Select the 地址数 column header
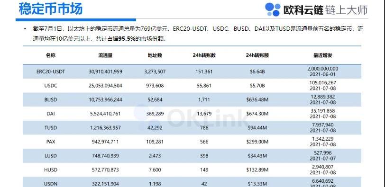Screen dimensions: 385x187 click(155, 55)
